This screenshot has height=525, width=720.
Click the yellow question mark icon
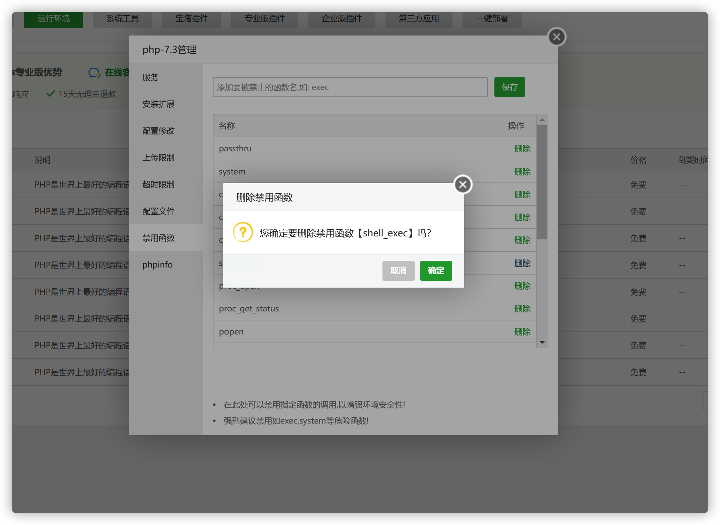click(243, 232)
